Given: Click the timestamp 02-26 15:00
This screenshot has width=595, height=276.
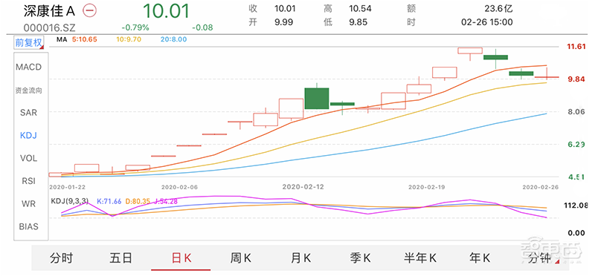Looking at the screenshot, I should tap(487, 22).
